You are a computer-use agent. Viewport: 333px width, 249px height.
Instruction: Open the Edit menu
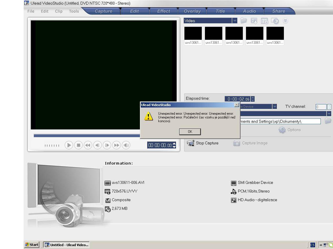pyautogui.click(x=45, y=11)
